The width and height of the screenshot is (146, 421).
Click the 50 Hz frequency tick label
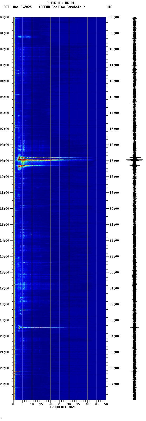pyautogui.click(x=106, y=404)
